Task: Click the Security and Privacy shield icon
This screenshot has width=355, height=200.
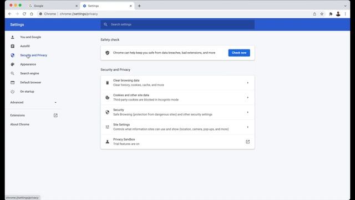Action: point(12,55)
